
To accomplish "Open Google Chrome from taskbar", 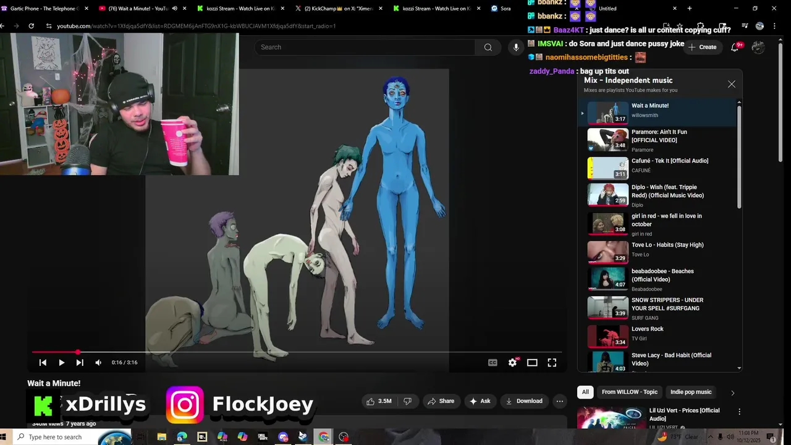I will (324, 437).
